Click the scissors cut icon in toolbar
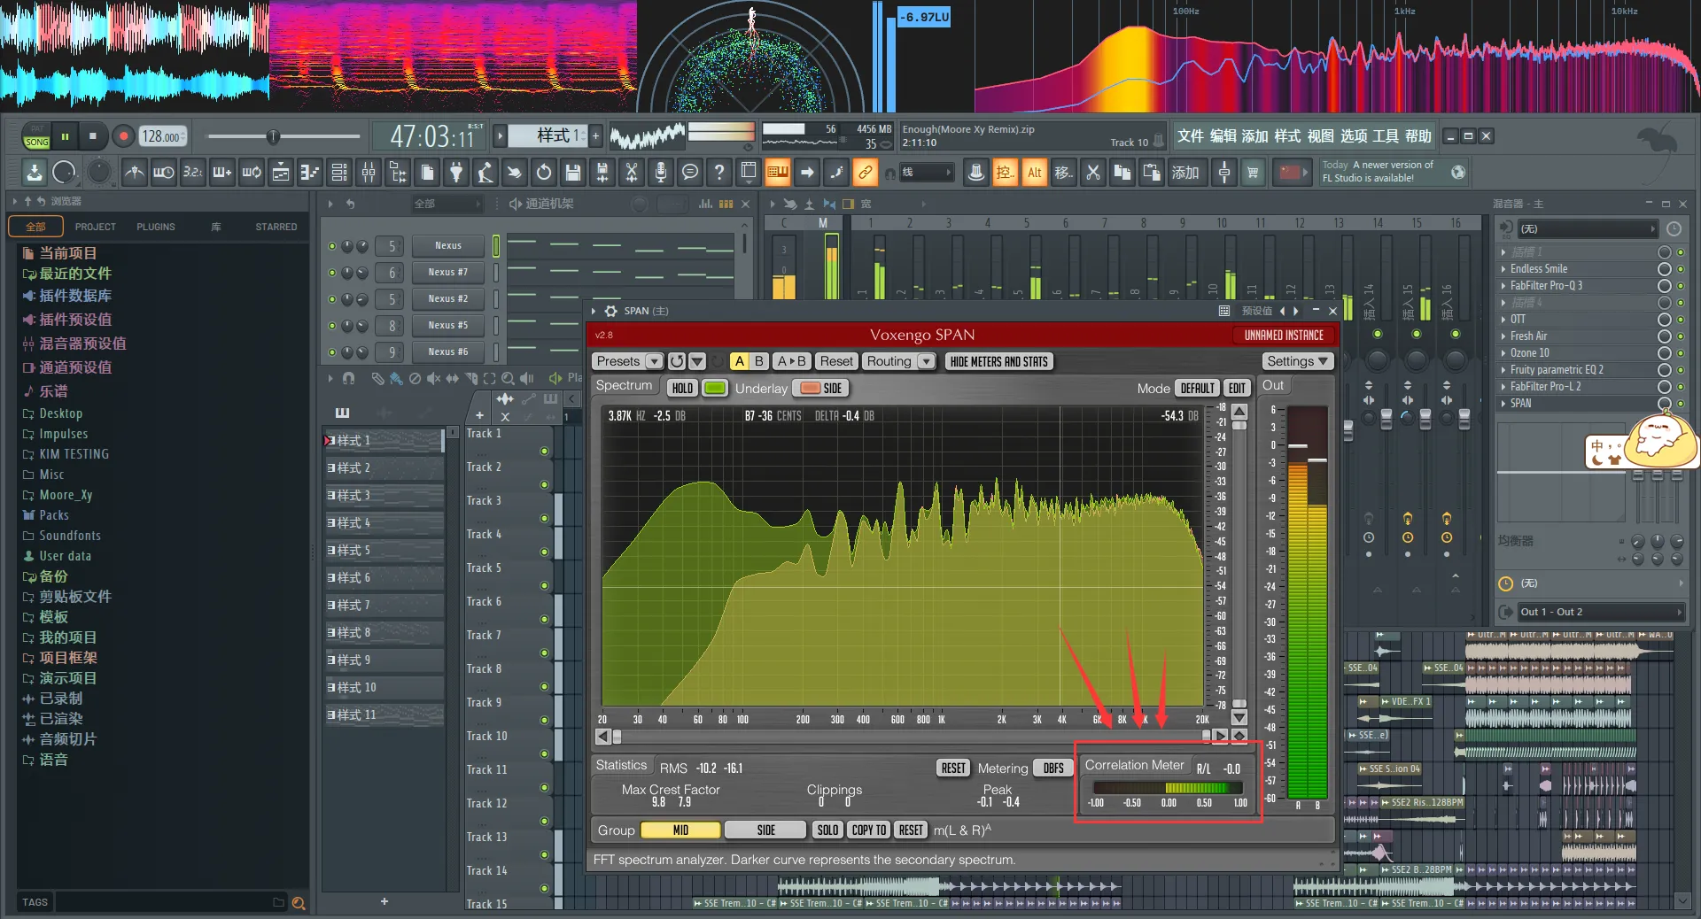The width and height of the screenshot is (1701, 919). pyautogui.click(x=1093, y=172)
